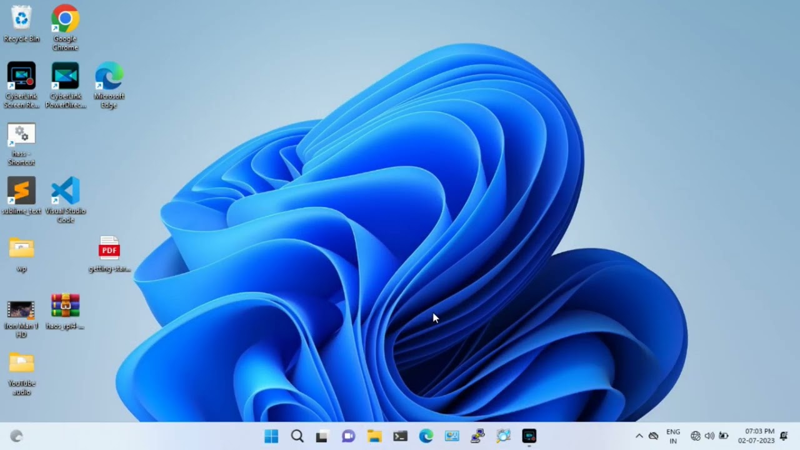Launch Microsoft Edge from taskbar

point(426,436)
